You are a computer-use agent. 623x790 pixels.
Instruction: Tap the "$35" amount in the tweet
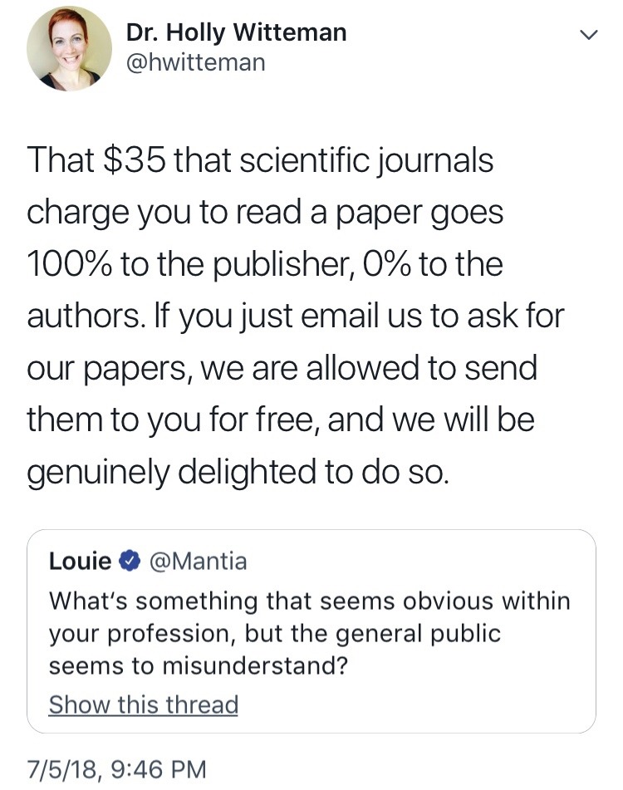(x=138, y=160)
